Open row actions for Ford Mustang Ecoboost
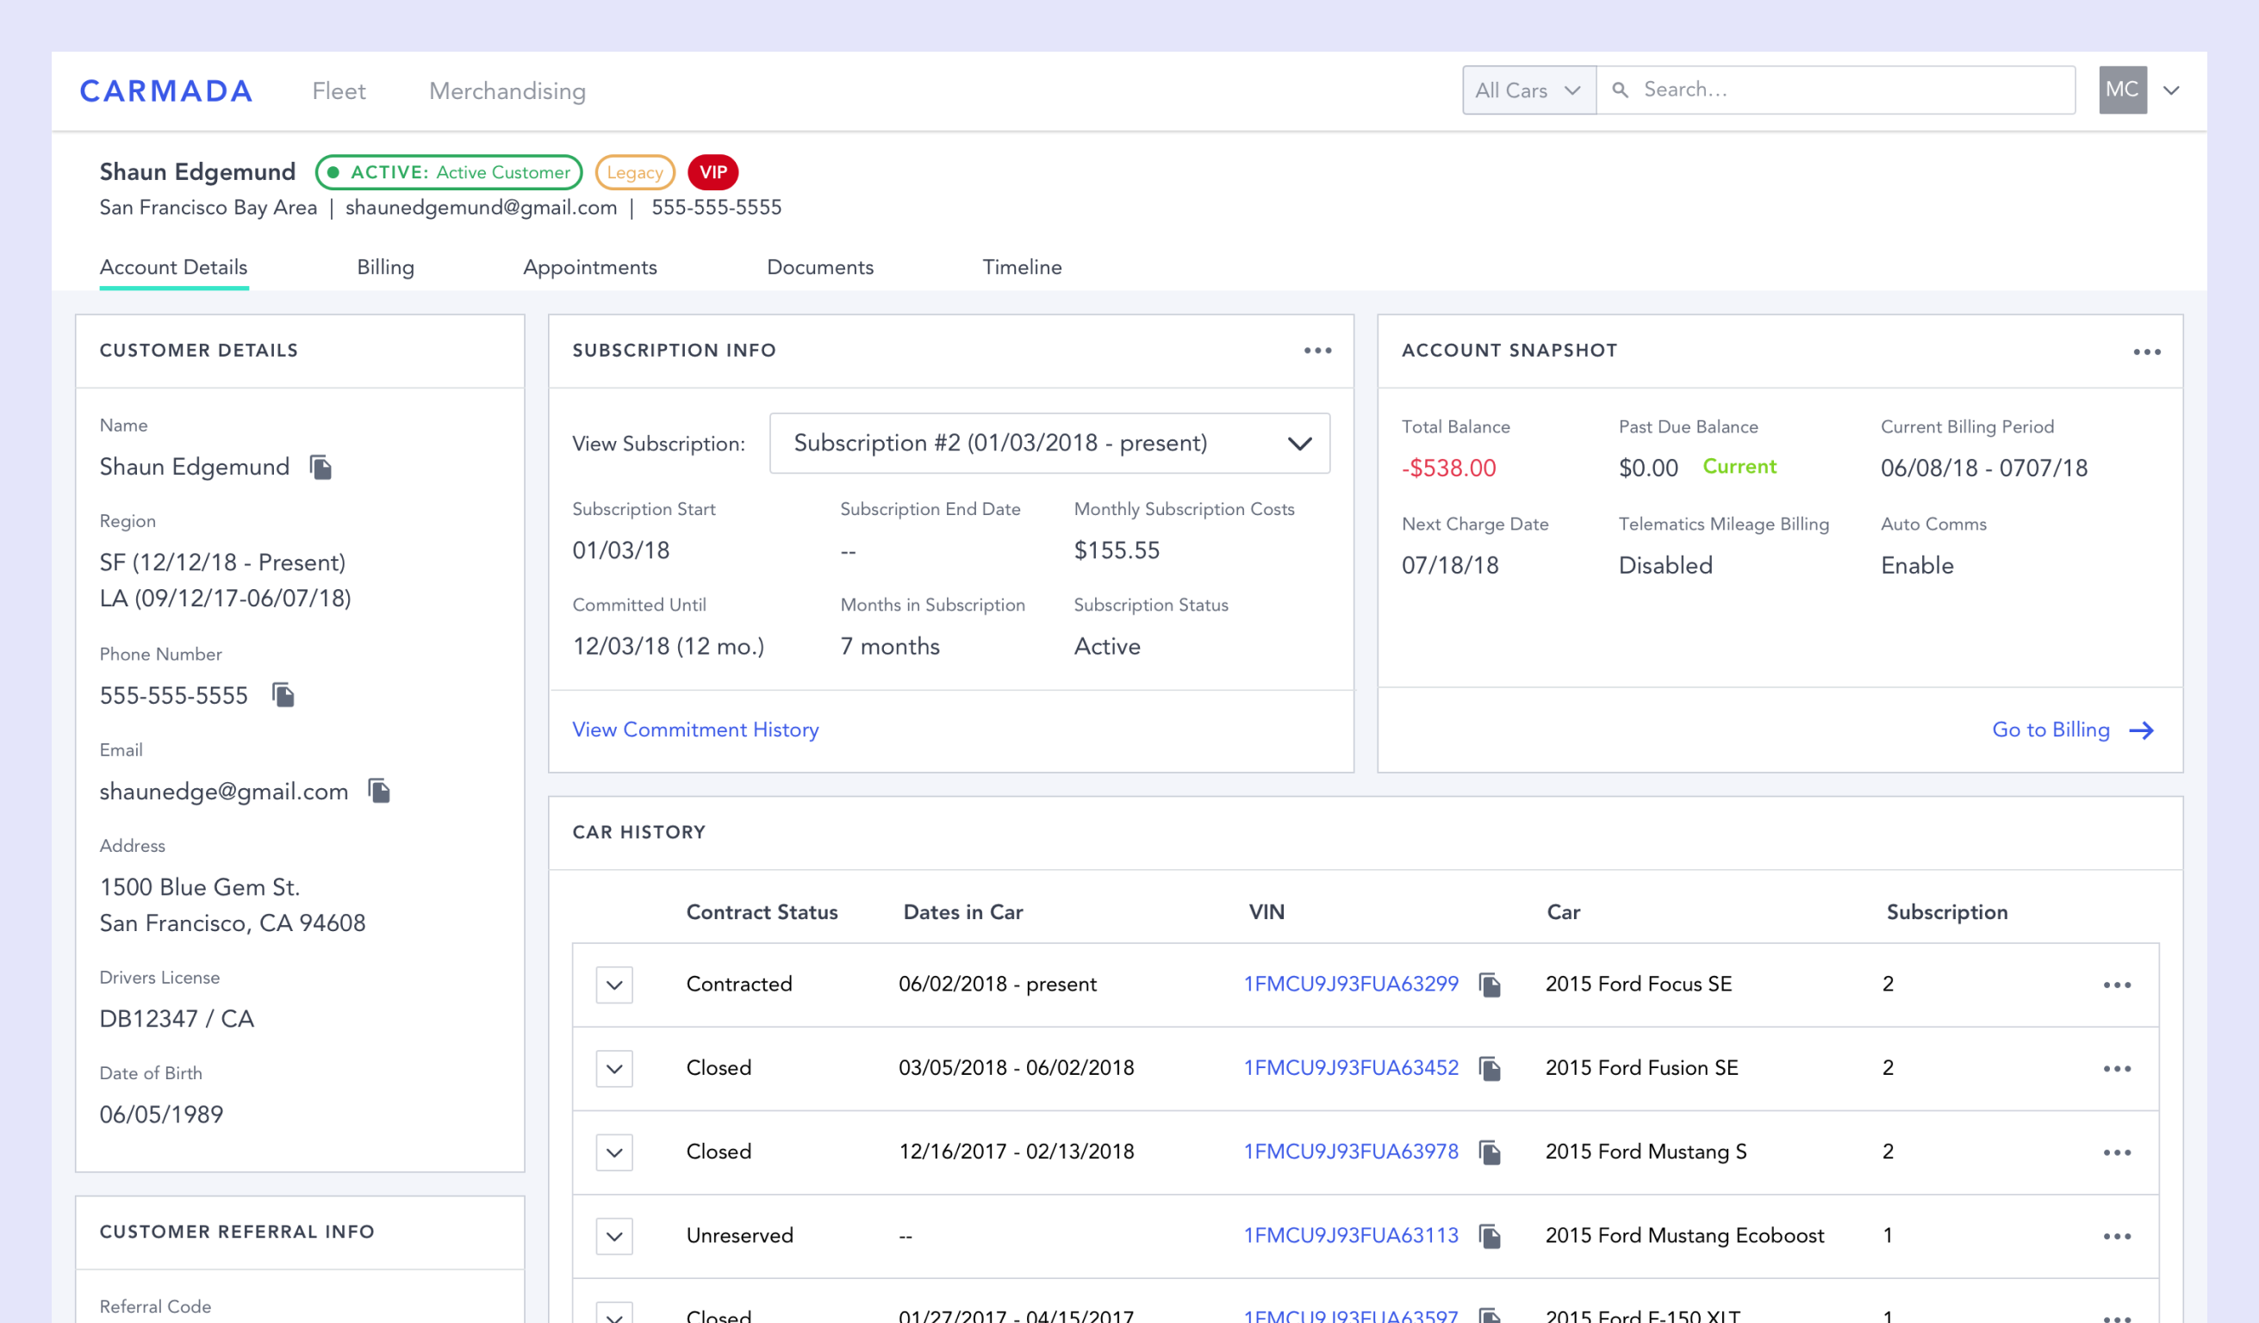2259x1323 pixels. (2117, 1236)
